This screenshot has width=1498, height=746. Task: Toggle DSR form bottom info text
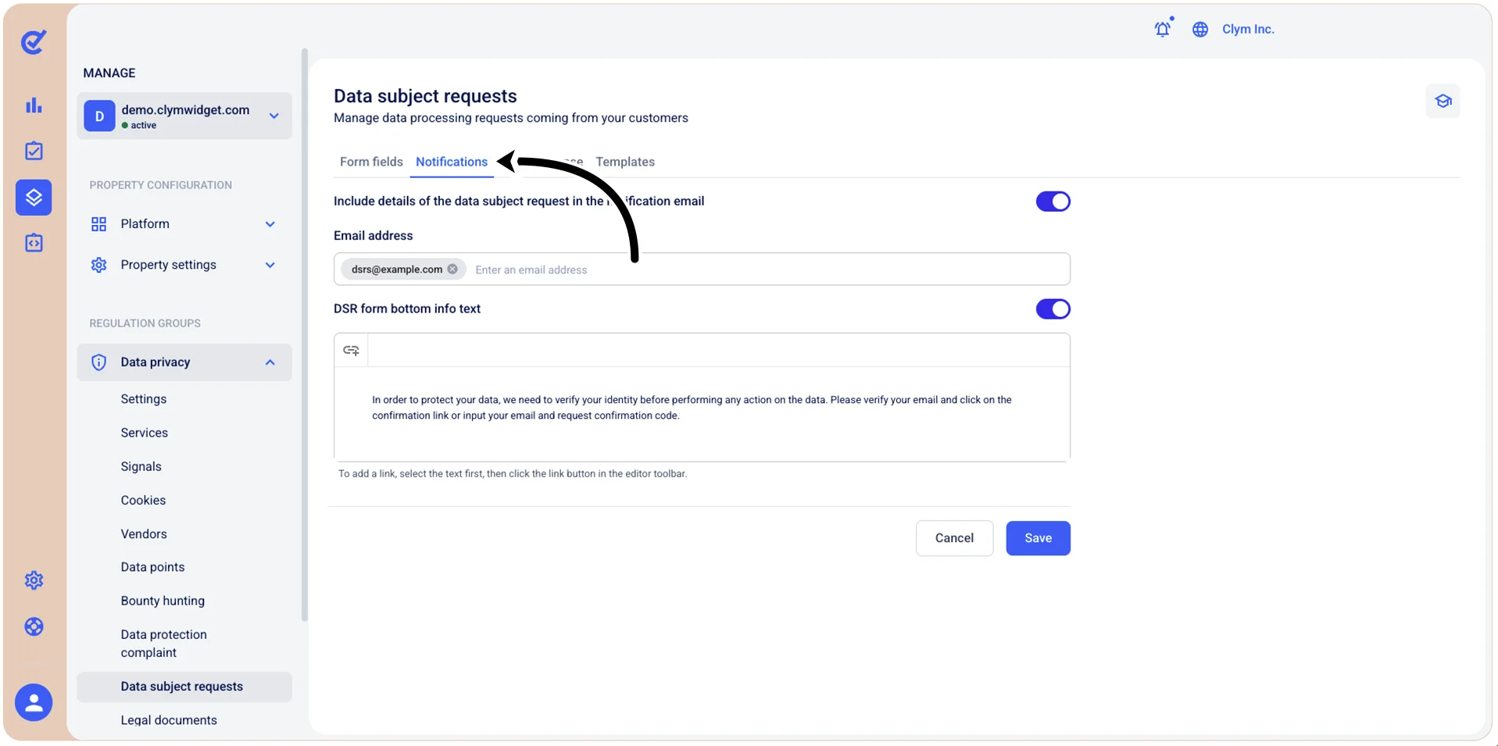pyautogui.click(x=1053, y=309)
